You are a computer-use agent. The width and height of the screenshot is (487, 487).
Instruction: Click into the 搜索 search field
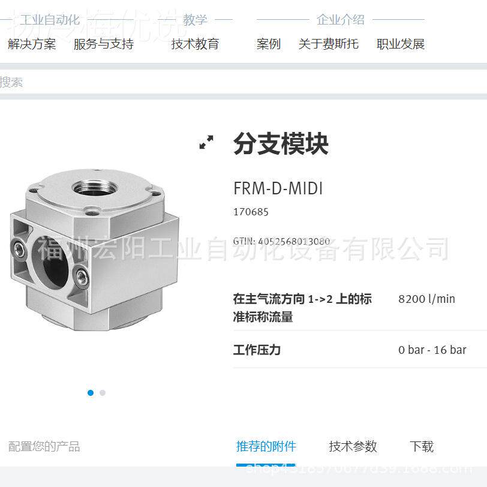click(243, 82)
